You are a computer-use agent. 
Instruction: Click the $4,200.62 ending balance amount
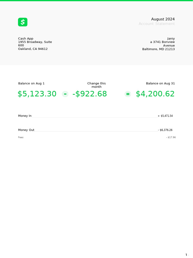point(155,94)
